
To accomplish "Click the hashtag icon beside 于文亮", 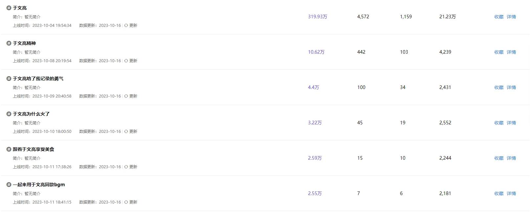I will pos(9,8).
